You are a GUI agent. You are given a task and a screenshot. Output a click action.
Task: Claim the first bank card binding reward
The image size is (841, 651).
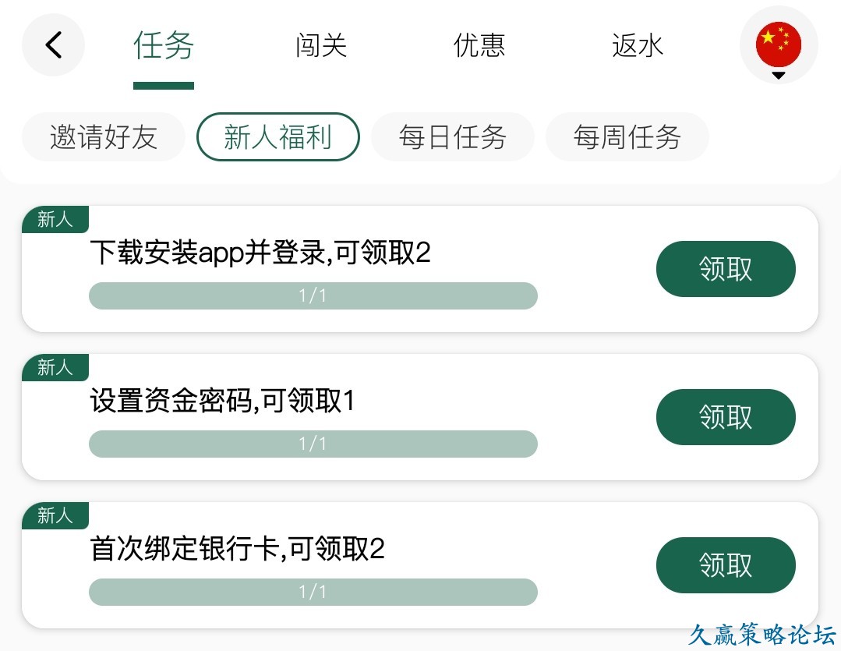tap(726, 565)
